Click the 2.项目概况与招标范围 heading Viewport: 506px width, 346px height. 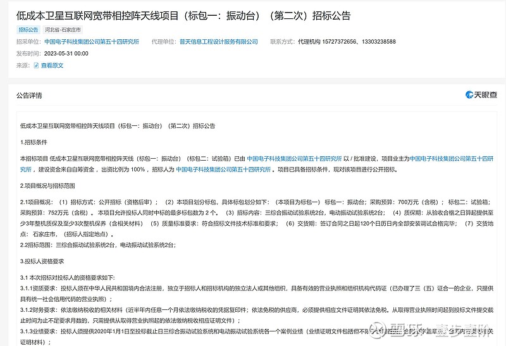click(x=47, y=186)
